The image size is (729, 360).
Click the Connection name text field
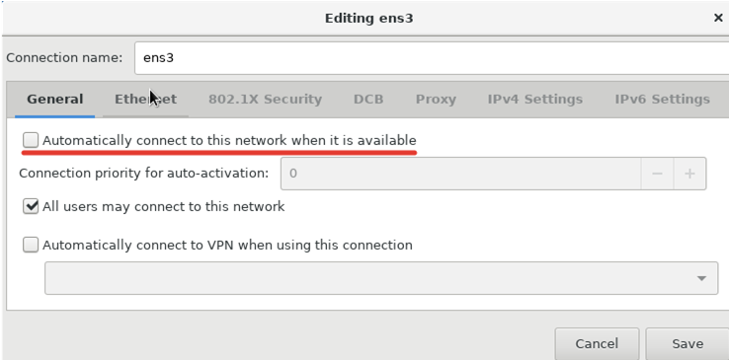tap(432, 58)
